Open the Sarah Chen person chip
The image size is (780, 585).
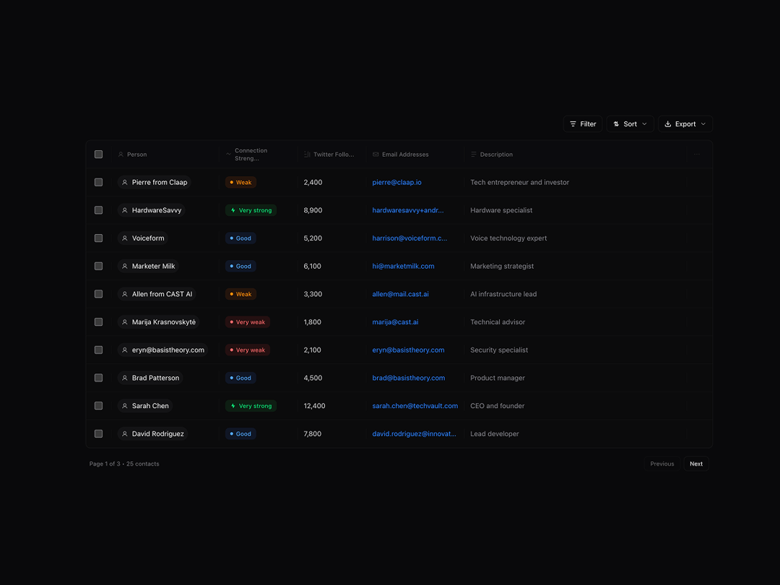click(x=145, y=405)
